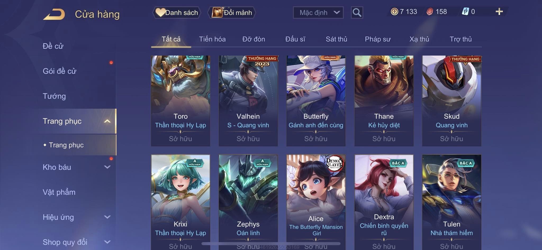Screen dimensions: 542x250
Task: Switch to the Sát thủ tab
Action: 336,39
